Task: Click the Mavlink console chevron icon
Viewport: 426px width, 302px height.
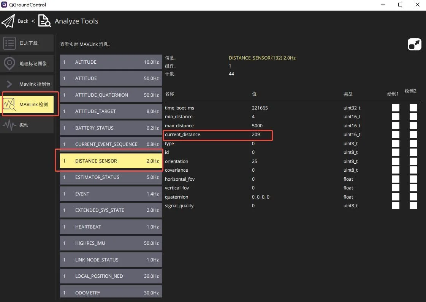Action: (10, 84)
